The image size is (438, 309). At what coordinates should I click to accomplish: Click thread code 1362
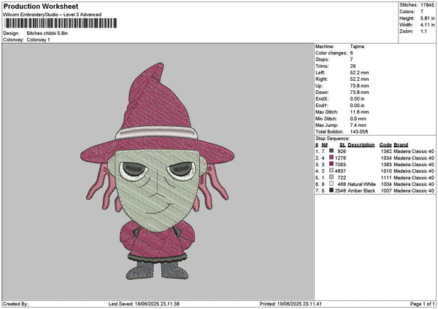pyautogui.click(x=386, y=151)
